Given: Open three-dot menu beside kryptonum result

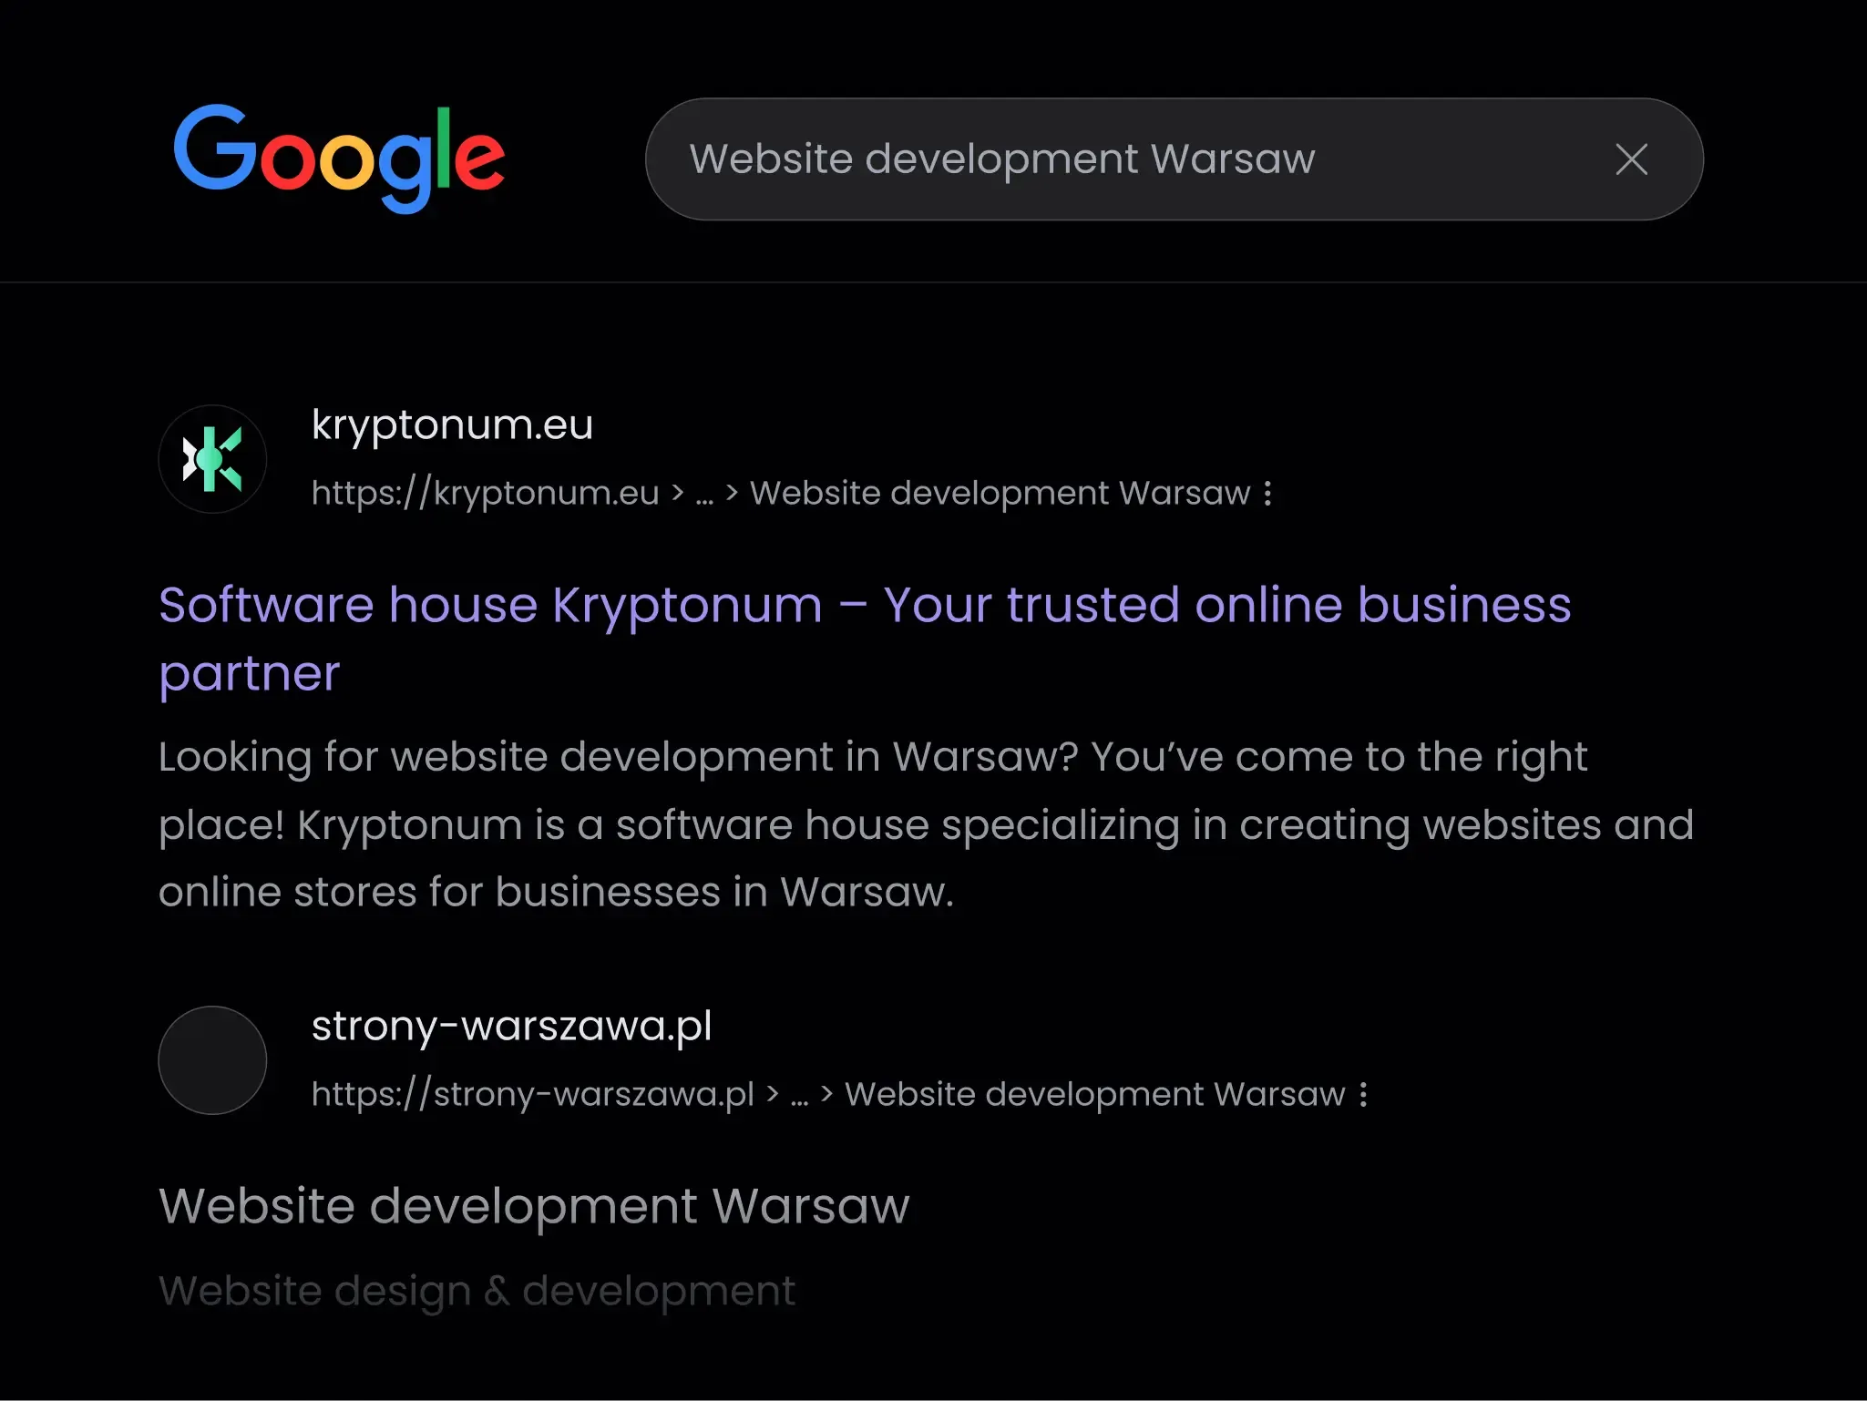Looking at the screenshot, I should pos(1268,494).
